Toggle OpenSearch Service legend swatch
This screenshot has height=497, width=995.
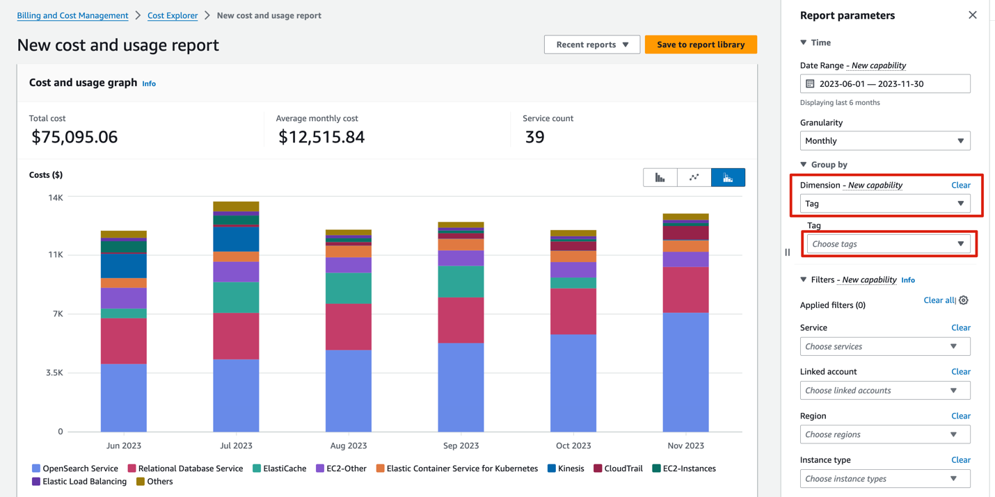click(36, 469)
